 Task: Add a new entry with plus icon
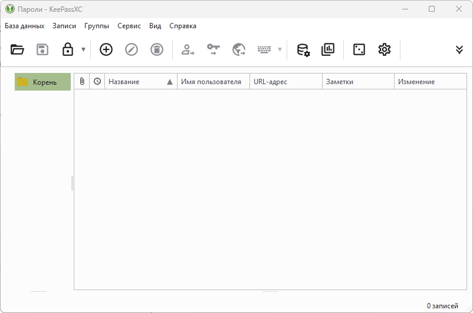[x=106, y=50]
